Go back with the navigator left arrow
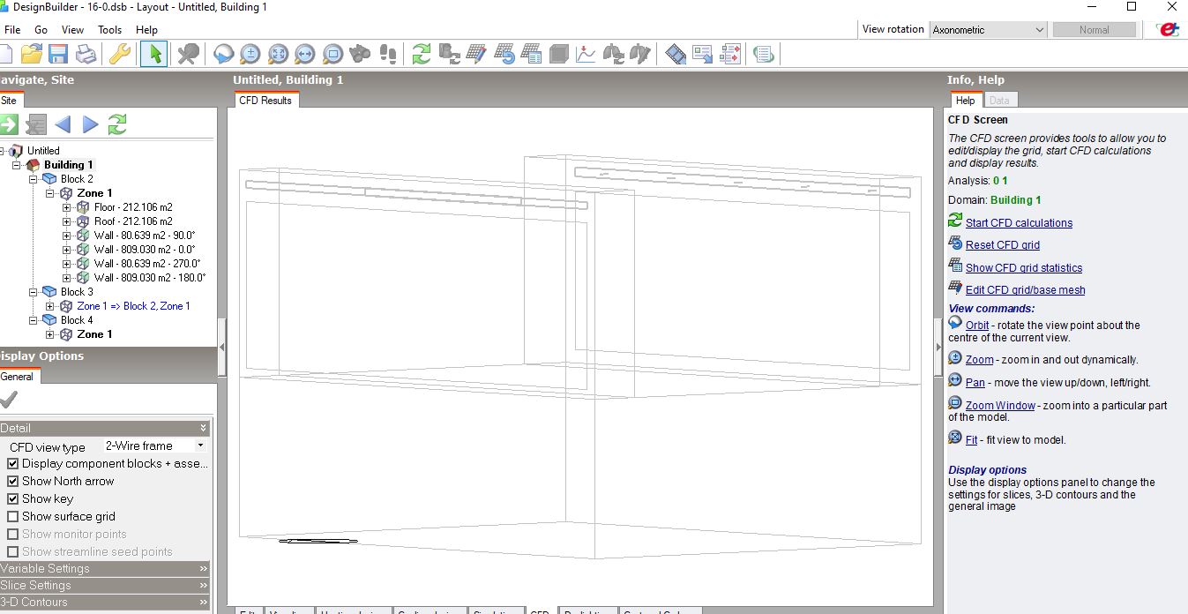Viewport: 1188px width, 614px height. (63, 124)
